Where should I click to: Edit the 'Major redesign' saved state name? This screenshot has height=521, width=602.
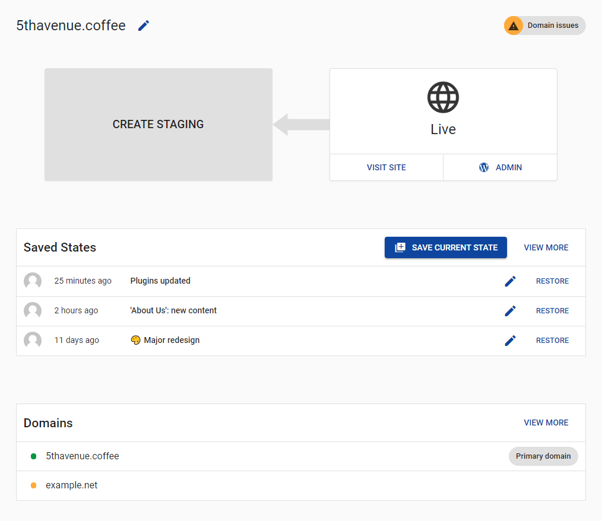click(x=510, y=341)
